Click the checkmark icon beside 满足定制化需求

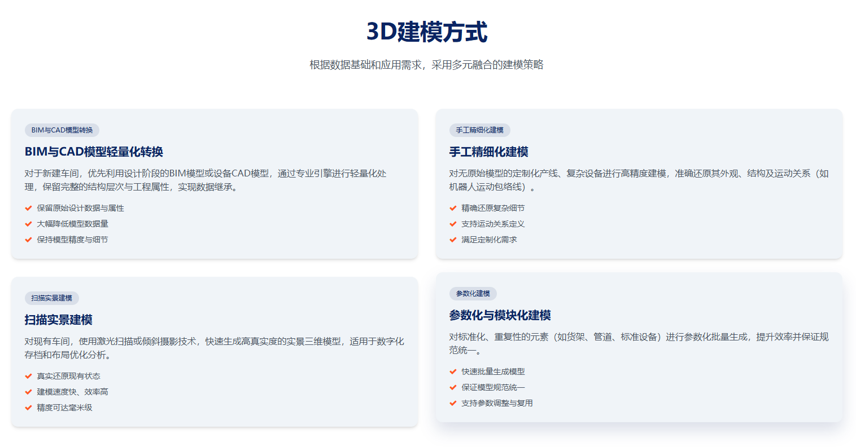pyautogui.click(x=453, y=240)
